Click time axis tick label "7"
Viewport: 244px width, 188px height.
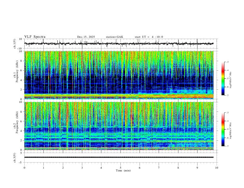[x=159, y=168]
